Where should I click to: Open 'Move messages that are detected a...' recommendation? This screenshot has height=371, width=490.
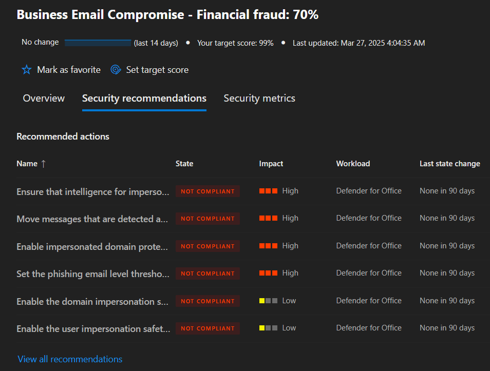[x=92, y=219]
